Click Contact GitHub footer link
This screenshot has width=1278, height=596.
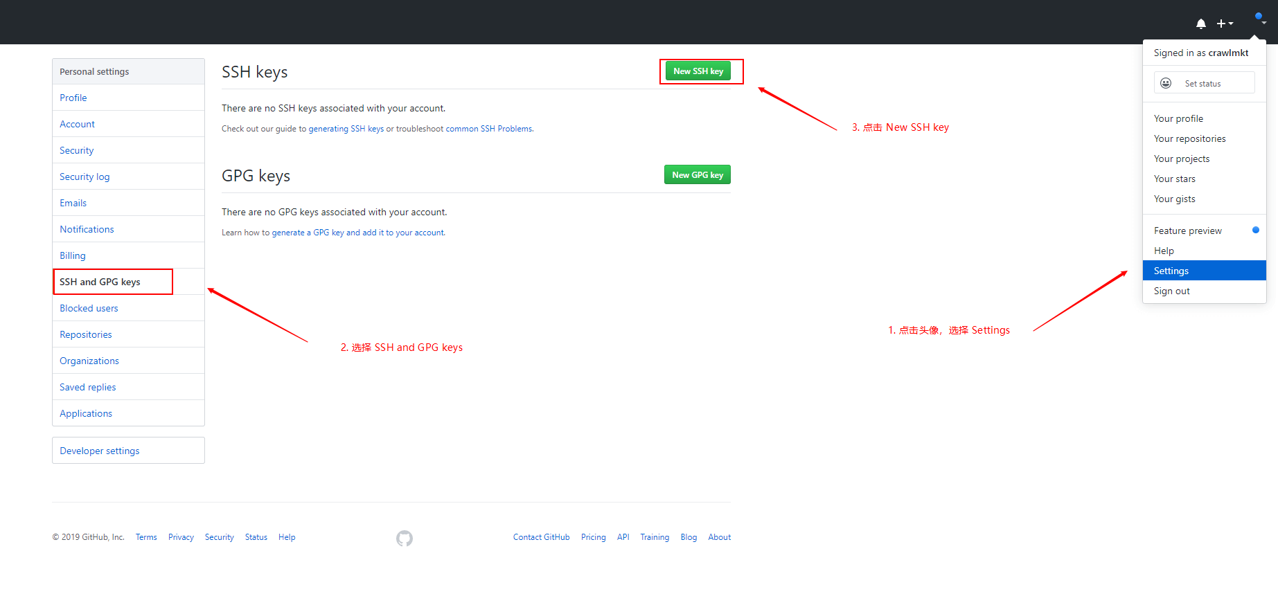pos(541,537)
